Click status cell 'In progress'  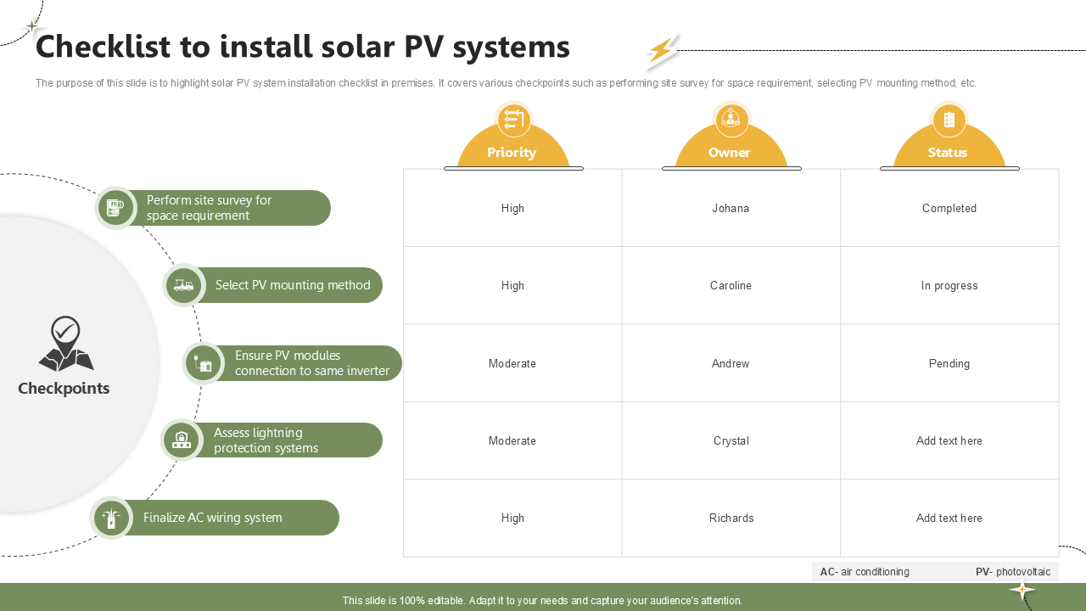949,285
